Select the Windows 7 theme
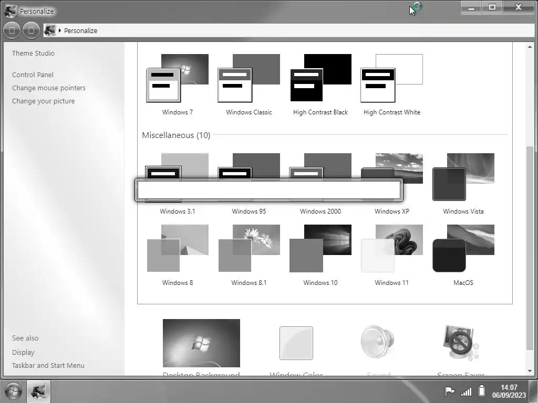This screenshot has height=403, width=538. [x=178, y=84]
